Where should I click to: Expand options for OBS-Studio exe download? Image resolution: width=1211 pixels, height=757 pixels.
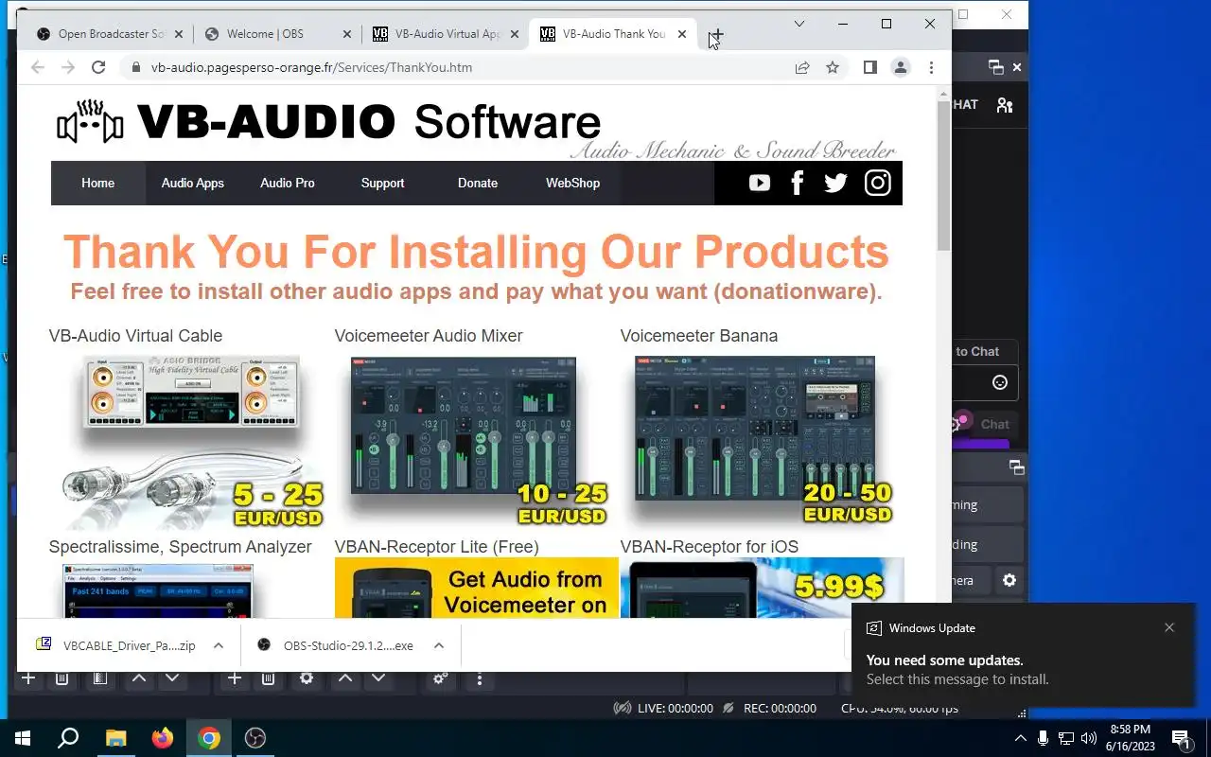click(x=439, y=645)
